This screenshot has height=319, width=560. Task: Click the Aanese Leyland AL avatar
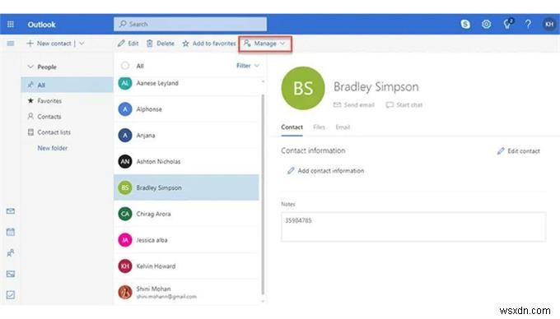coord(125,83)
